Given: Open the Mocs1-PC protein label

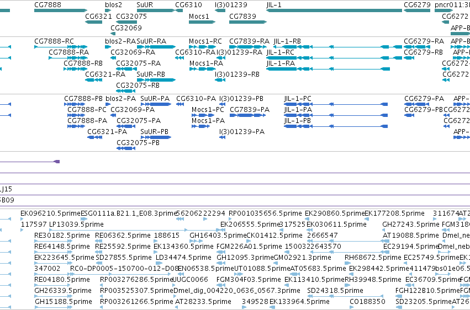Looking at the screenshot, I should 208,110.
